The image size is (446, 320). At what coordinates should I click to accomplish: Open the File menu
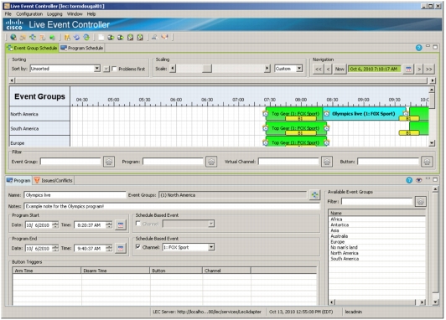pos(8,14)
